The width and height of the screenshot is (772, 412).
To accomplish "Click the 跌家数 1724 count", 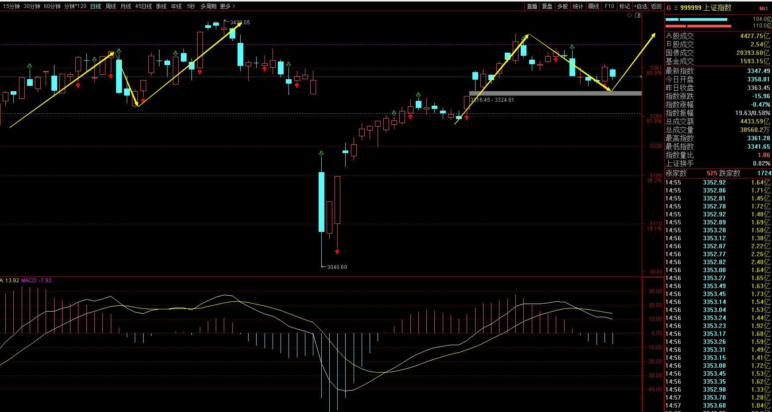I will 764,173.
